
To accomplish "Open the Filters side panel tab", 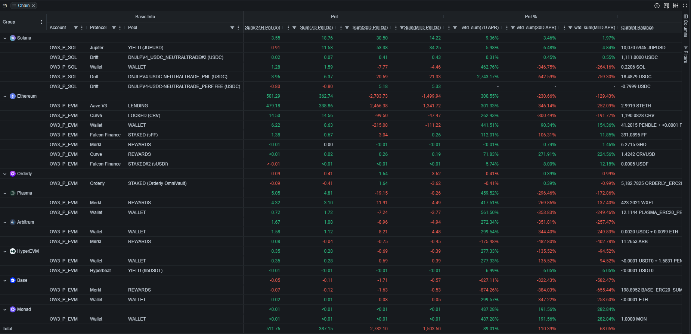I will 686,54.
